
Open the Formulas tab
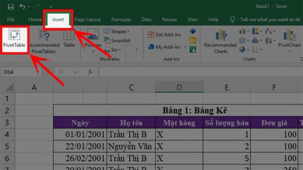(x=121, y=19)
